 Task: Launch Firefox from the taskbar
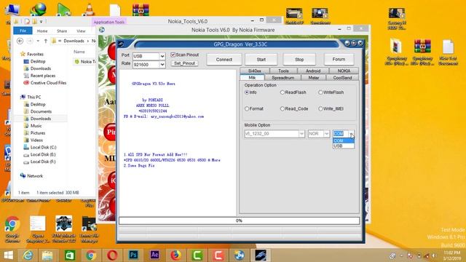point(175,255)
